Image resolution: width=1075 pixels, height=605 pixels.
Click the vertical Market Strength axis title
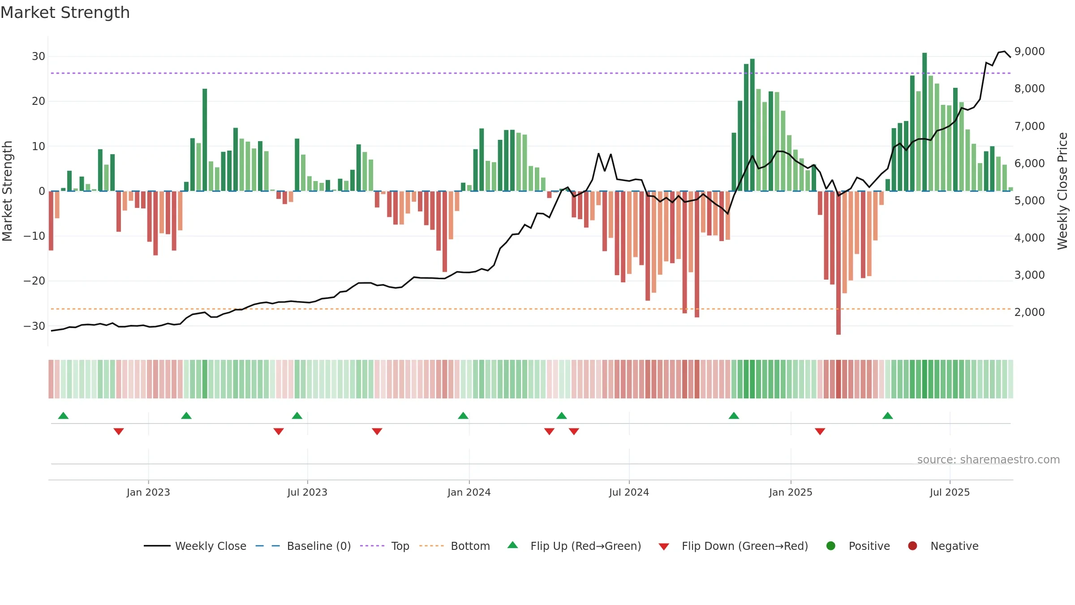[7, 191]
